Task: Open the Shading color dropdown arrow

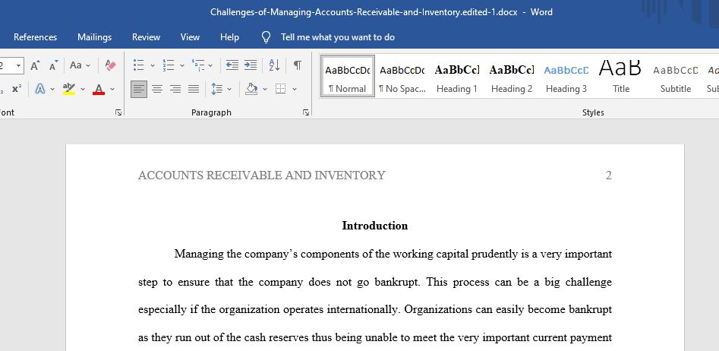Action: [x=264, y=89]
